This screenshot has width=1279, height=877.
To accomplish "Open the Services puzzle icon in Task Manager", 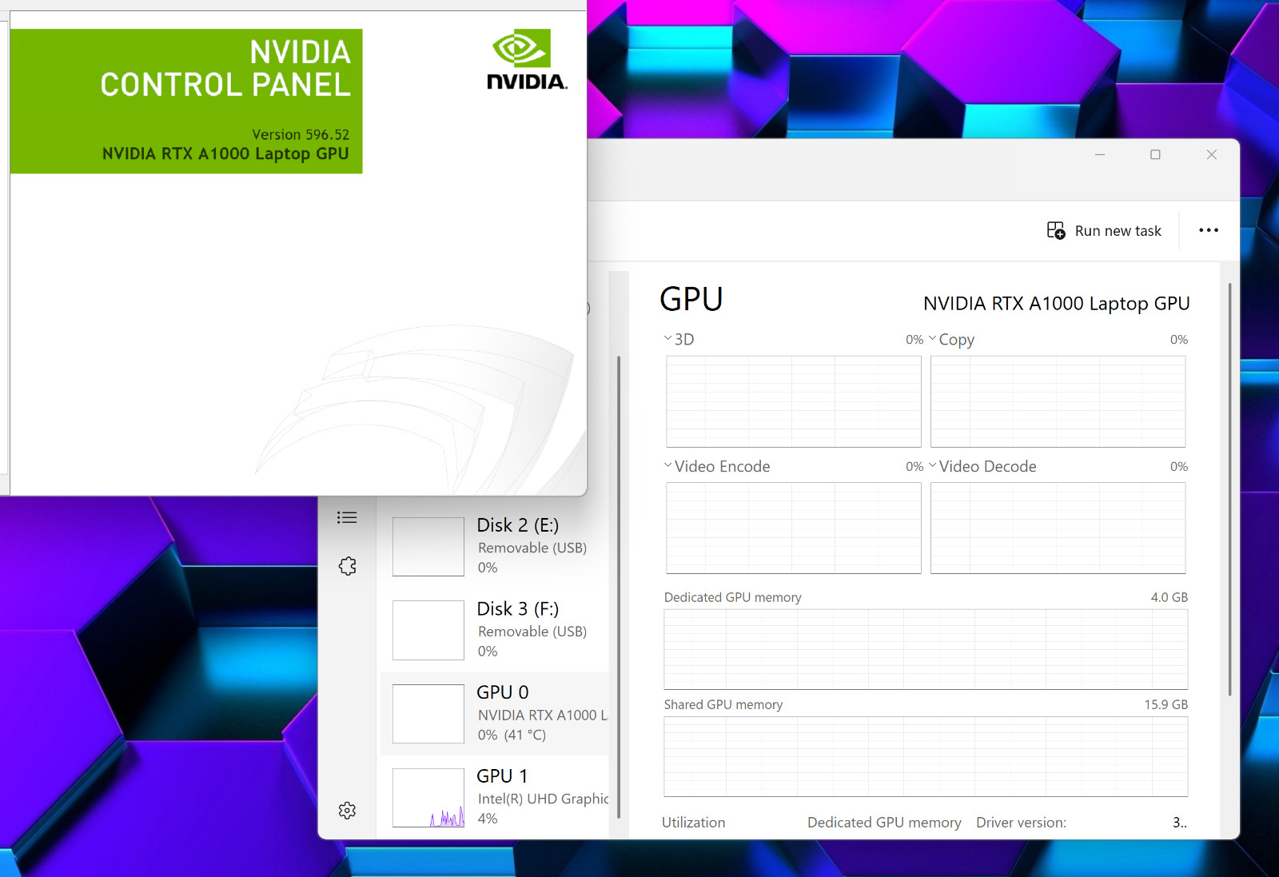I will click(347, 566).
